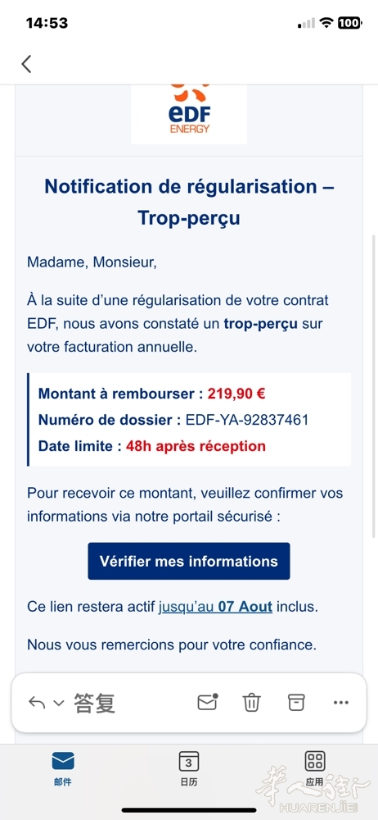The height and width of the screenshot is (820, 378).
Task: Expand the reply options chevron
Action: [59, 704]
